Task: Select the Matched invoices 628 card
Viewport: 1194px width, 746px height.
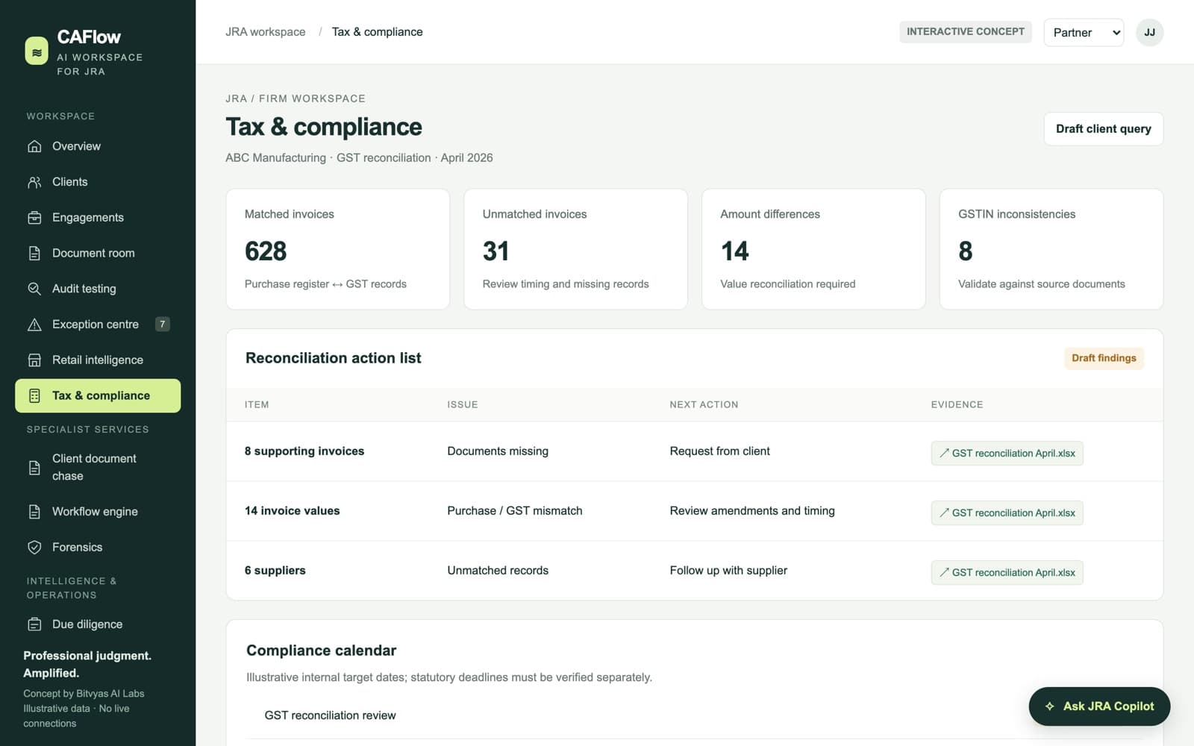Action: coord(338,249)
